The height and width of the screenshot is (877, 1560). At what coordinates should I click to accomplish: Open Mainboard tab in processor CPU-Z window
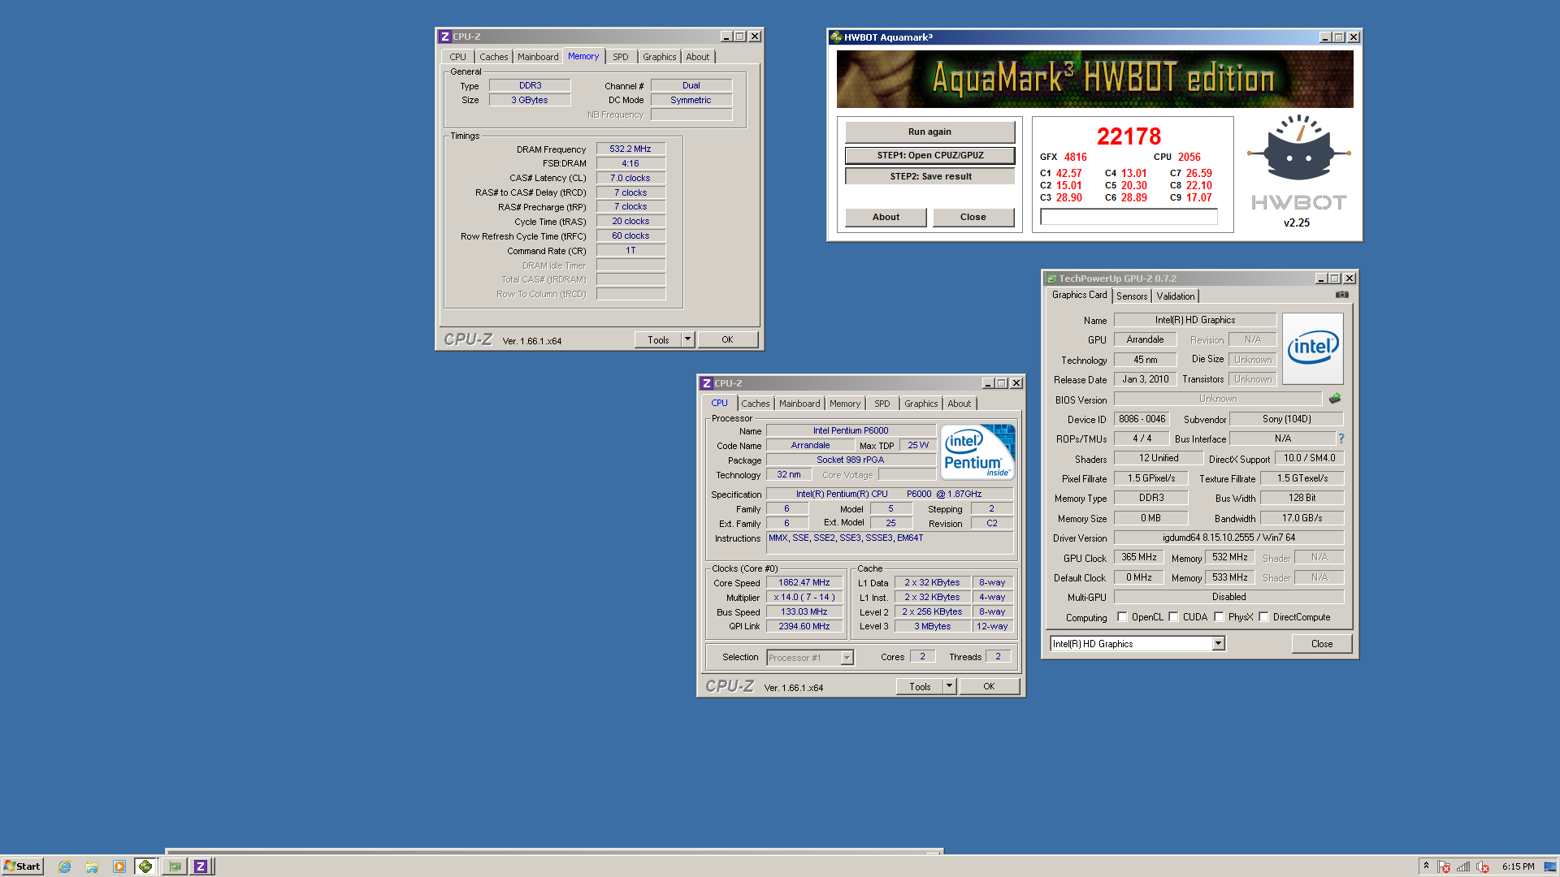(799, 404)
